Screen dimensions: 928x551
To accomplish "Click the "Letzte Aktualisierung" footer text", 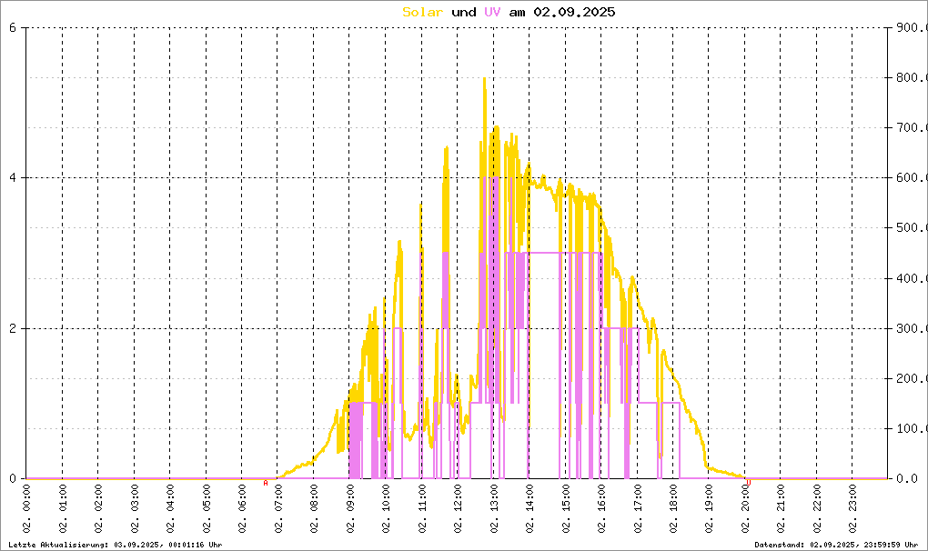I will pyautogui.click(x=116, y=545).
